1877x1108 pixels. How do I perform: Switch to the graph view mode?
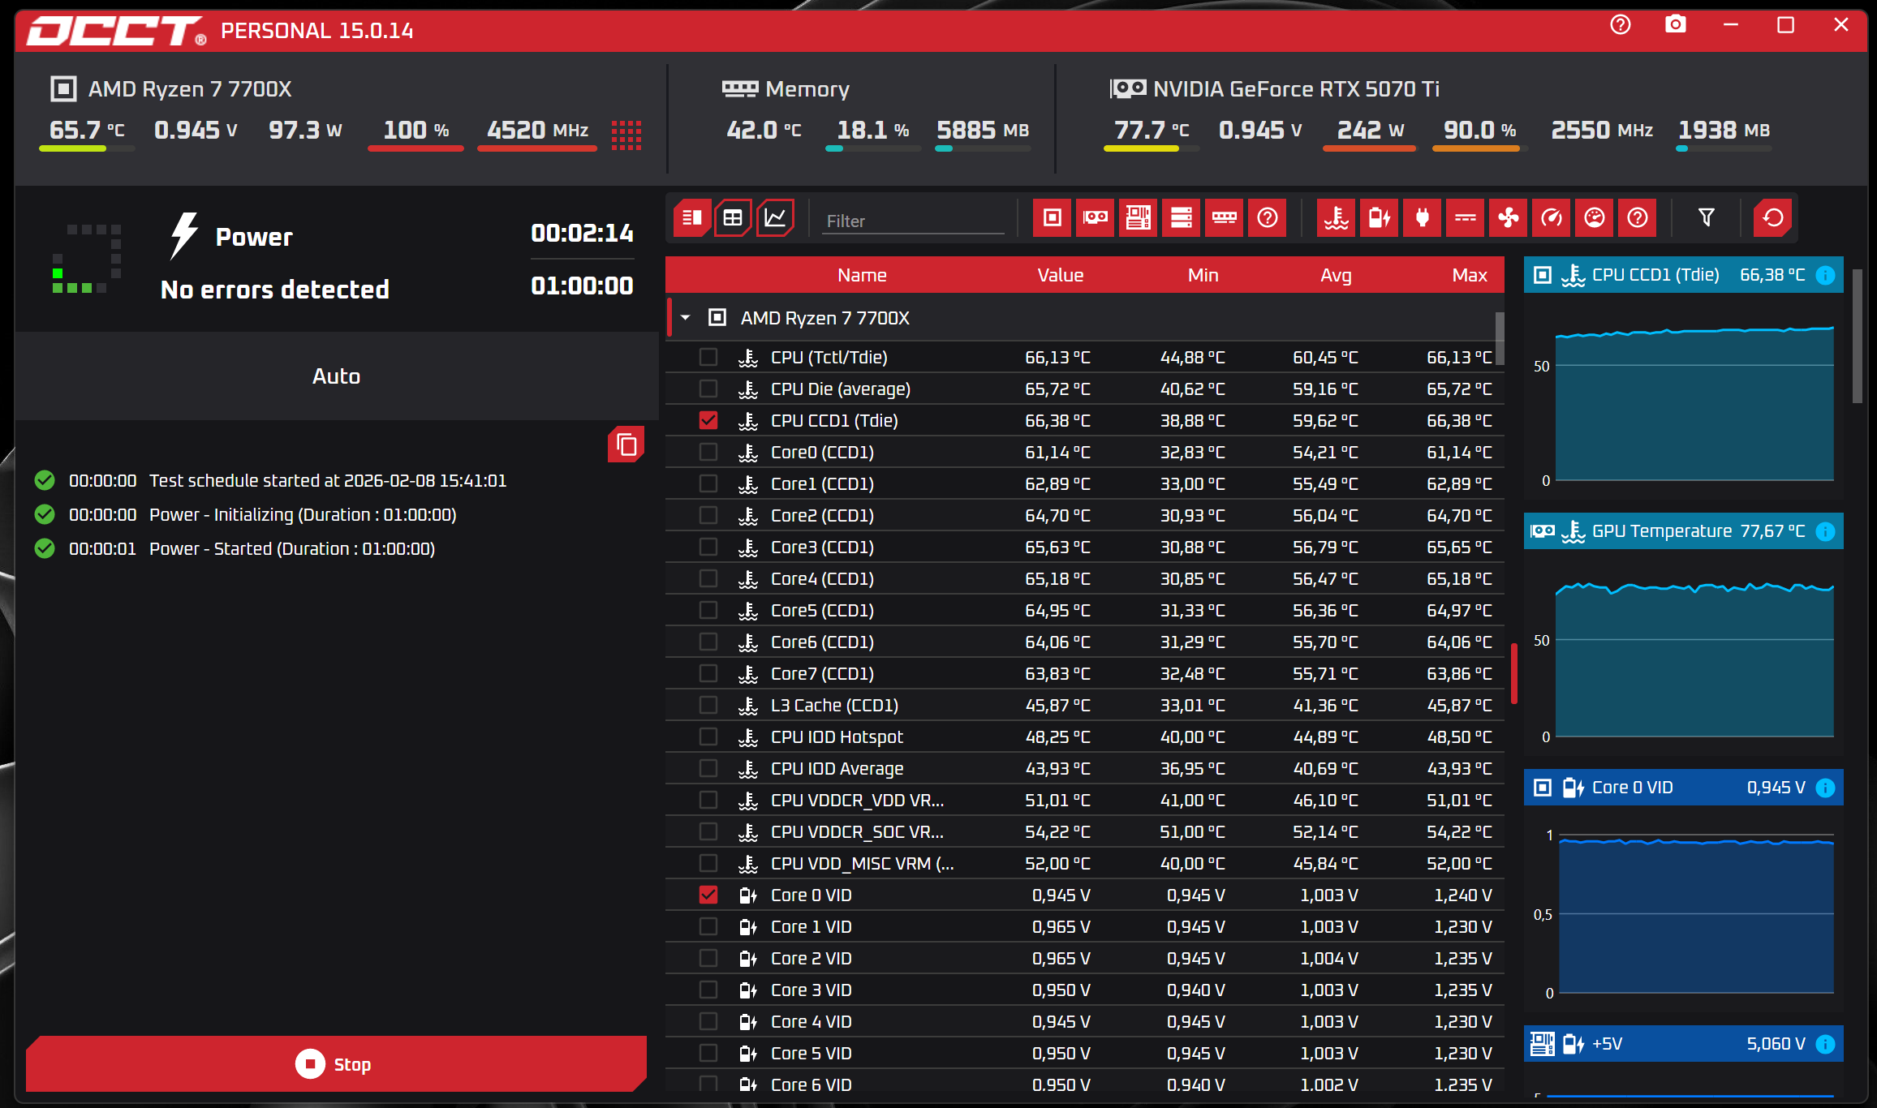(775, 218)
